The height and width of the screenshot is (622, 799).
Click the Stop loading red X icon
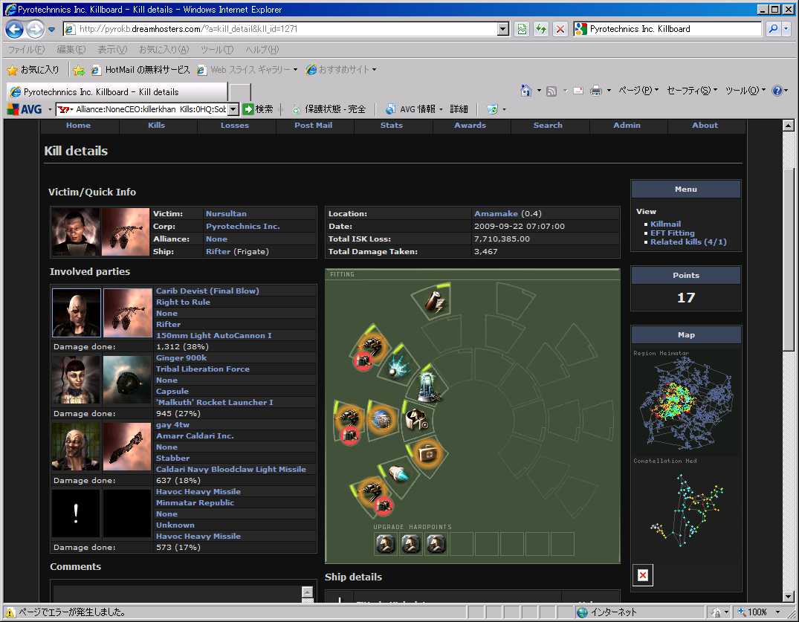coord(560,29)
